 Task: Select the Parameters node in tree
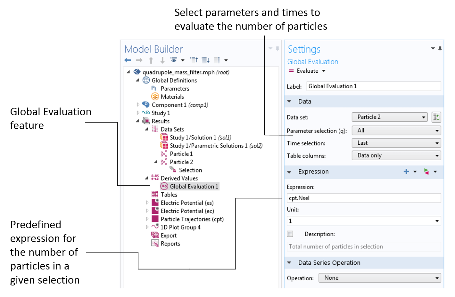[x=175, y=89]
